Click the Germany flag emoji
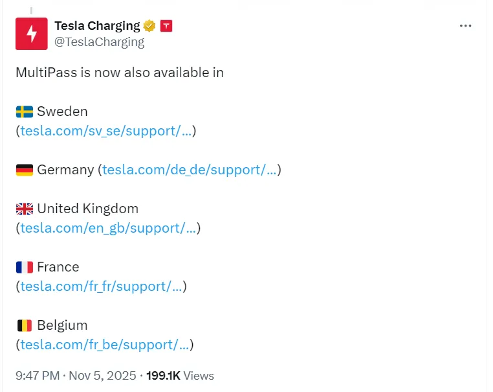The image size is (493, 392). (x=25, y=170)
